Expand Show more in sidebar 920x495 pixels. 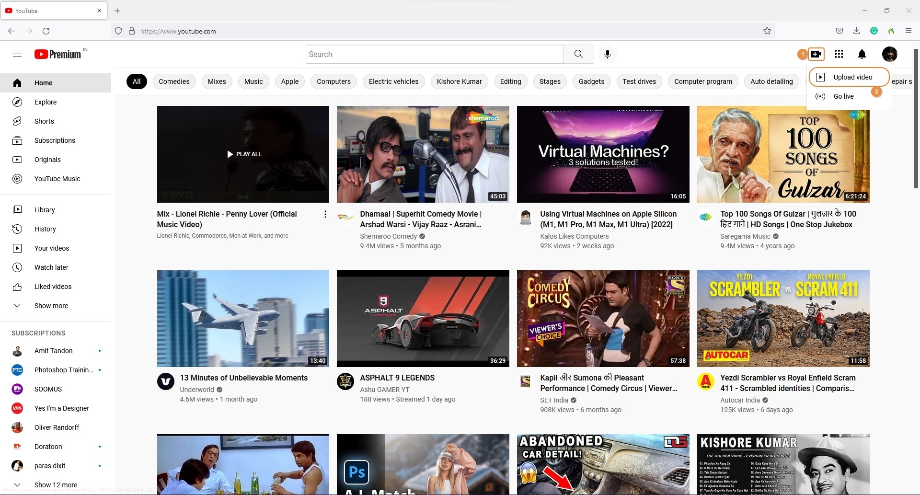(56, 306)
